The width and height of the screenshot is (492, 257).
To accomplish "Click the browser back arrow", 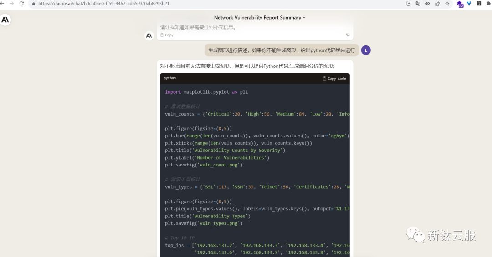I will [3, 4].
